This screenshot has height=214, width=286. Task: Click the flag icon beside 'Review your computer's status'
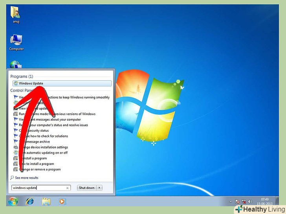16,125
